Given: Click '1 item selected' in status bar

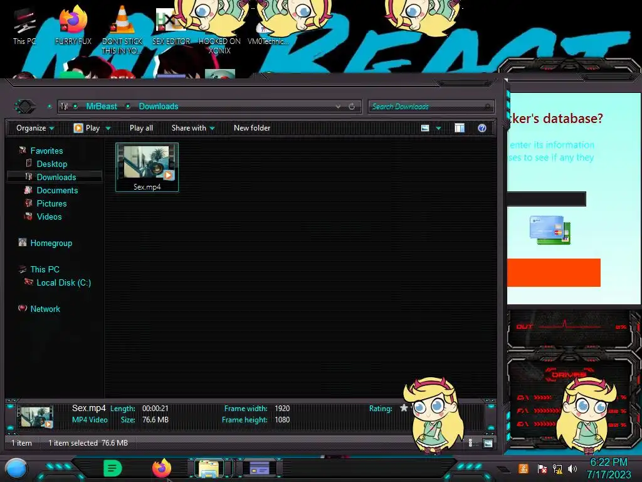Looking at the screenshot, I should pos(73,443).
